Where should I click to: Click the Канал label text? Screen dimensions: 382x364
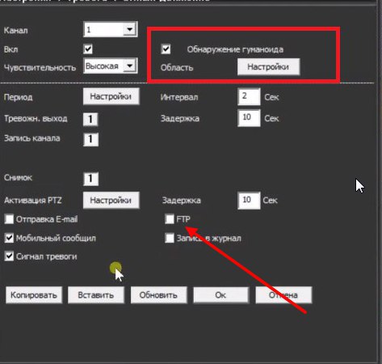(x=15, y=30)
